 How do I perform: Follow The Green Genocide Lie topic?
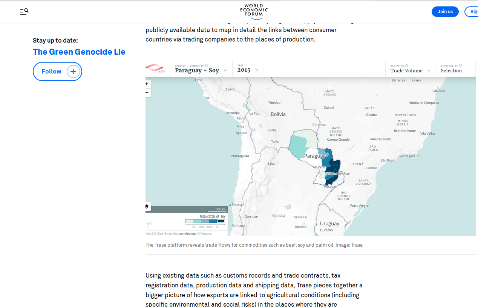click(57, 71)
